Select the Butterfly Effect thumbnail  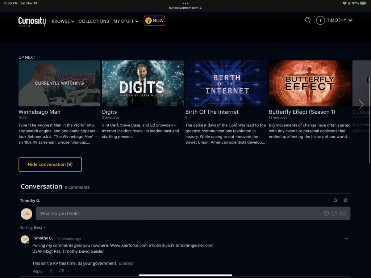[x=310, y=83]
